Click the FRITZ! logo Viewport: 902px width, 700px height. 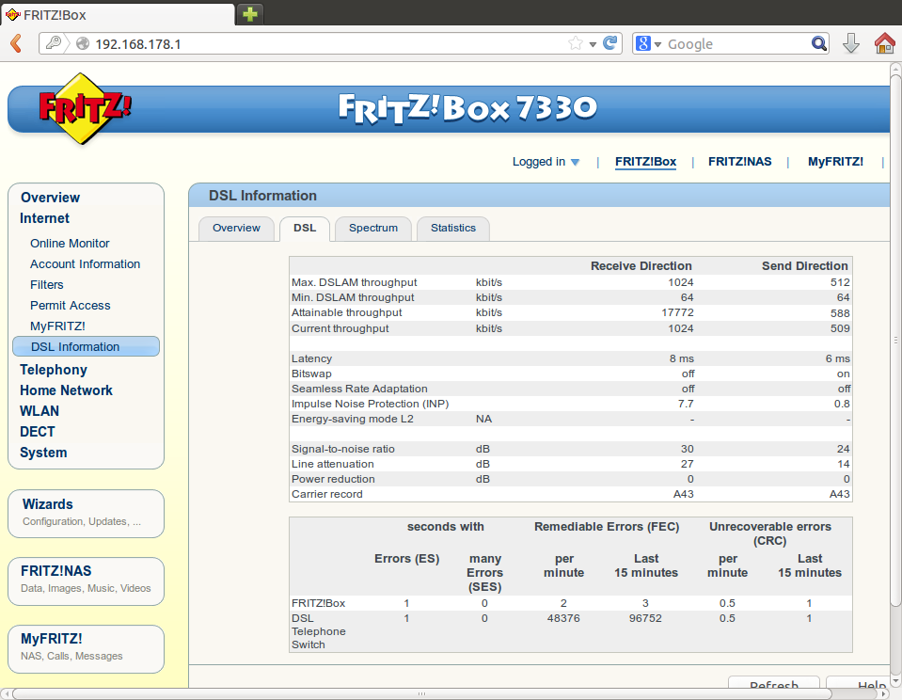(x=85, y=107)
